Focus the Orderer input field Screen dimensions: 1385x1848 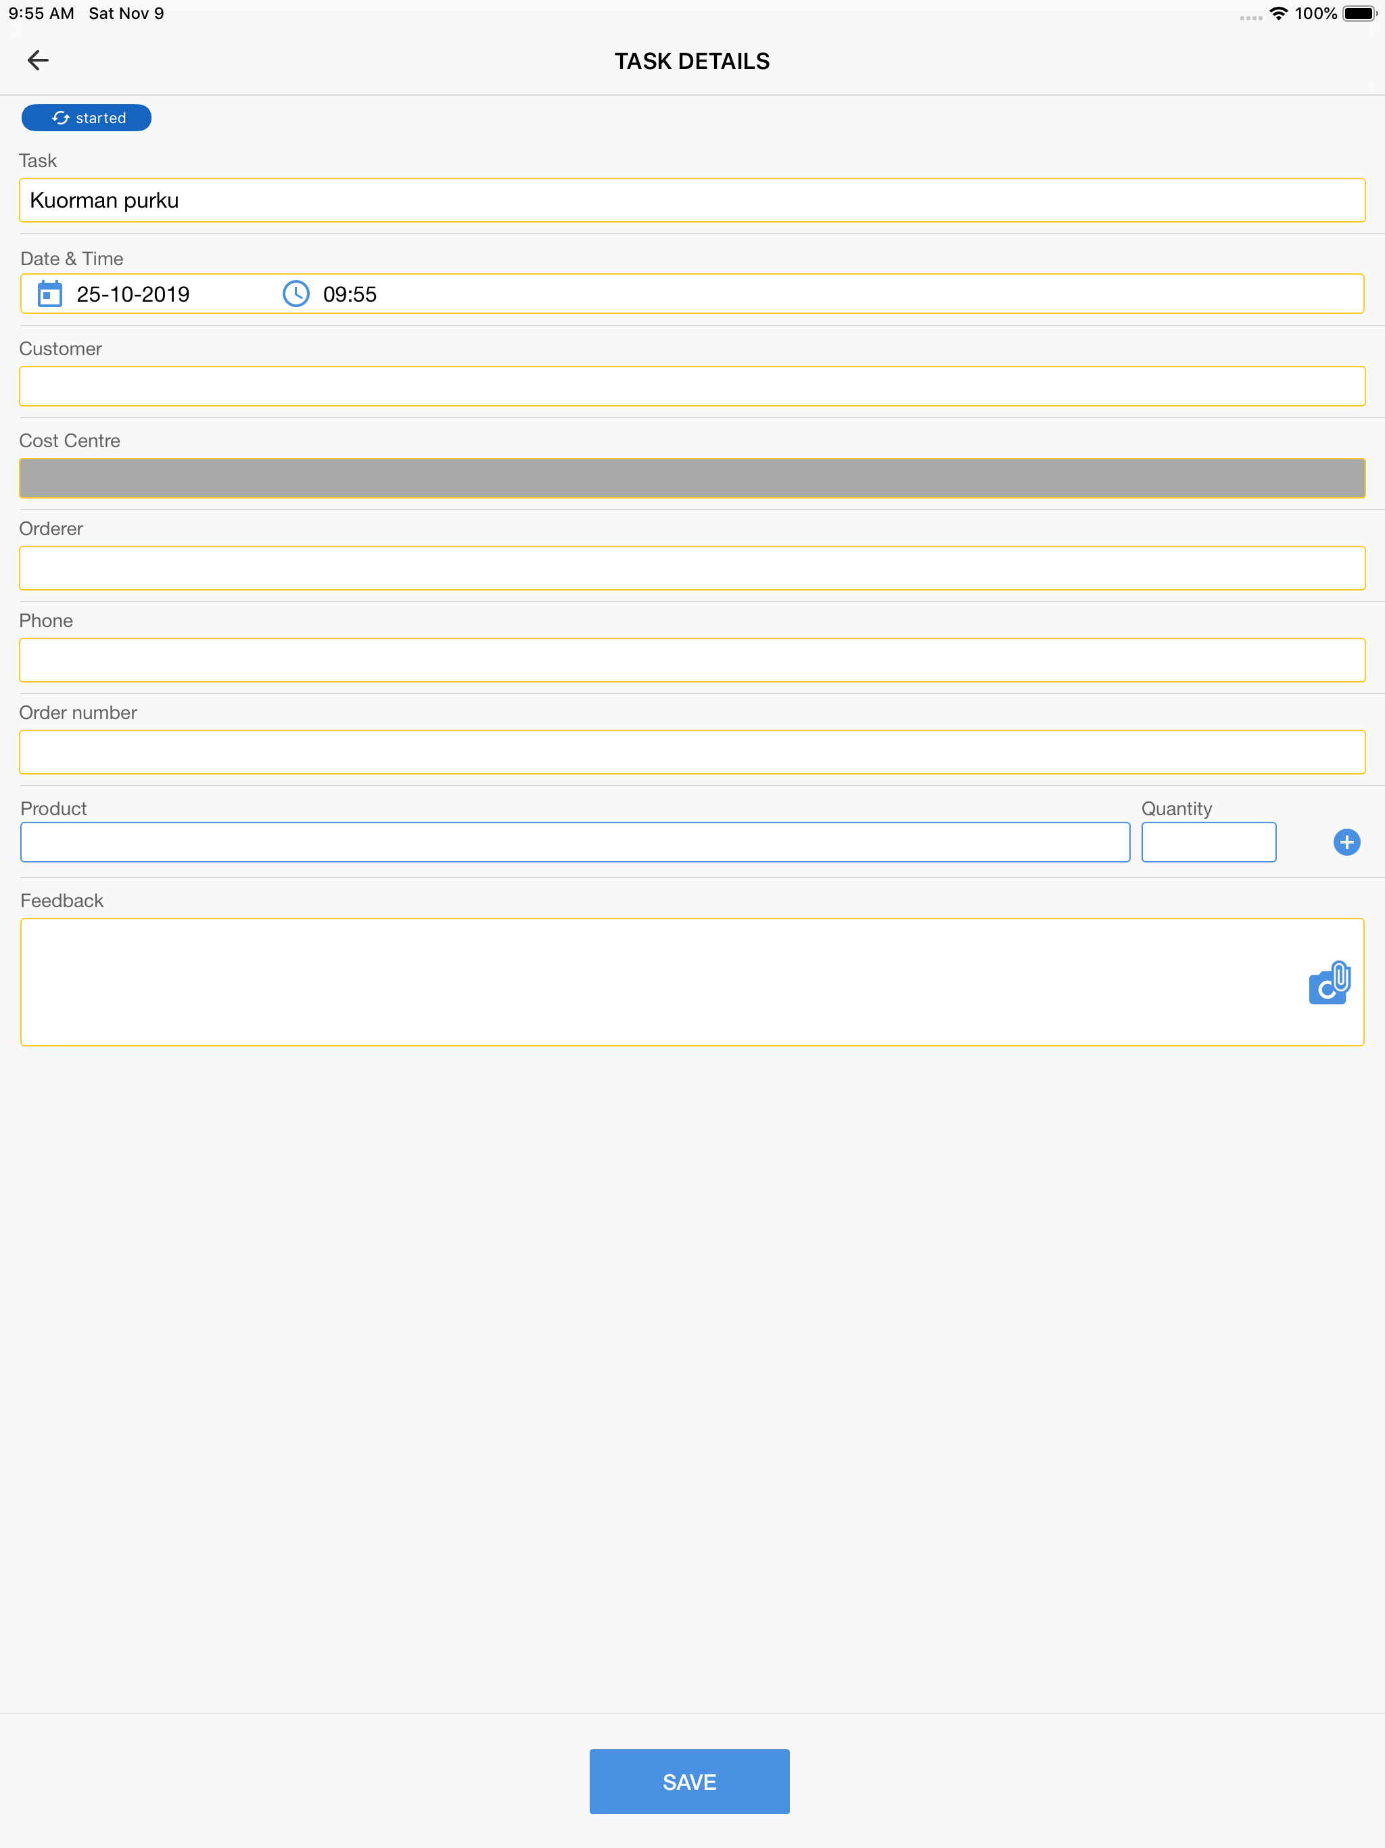pyautogui.click(x=692, y=568)
